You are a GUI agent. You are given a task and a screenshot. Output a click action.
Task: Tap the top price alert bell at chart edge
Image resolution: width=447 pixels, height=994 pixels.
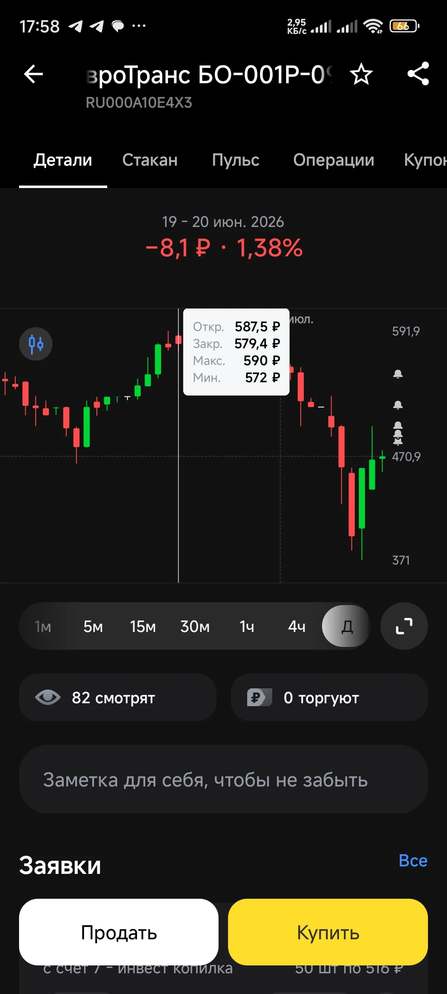point(398,374)
